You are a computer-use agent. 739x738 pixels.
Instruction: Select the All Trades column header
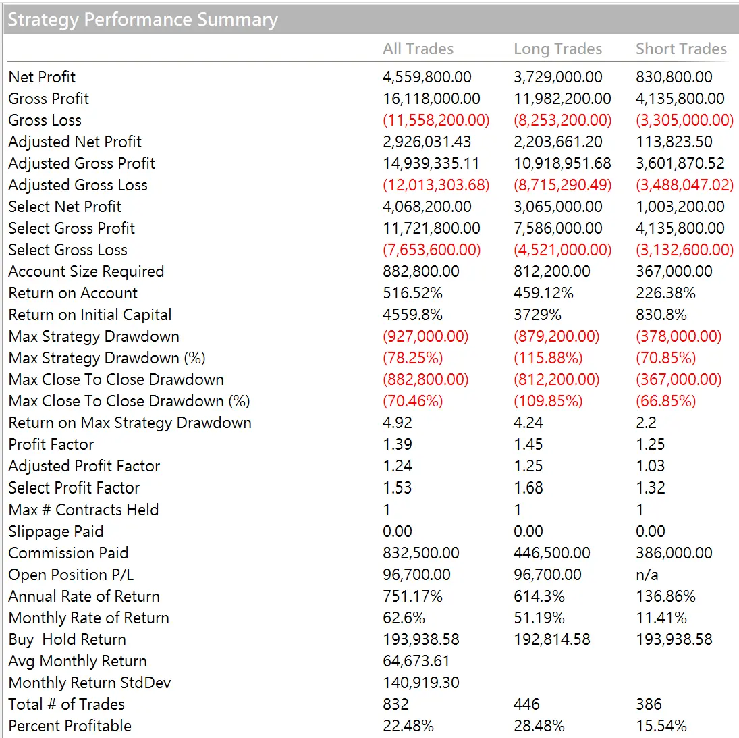click(418, 49)
